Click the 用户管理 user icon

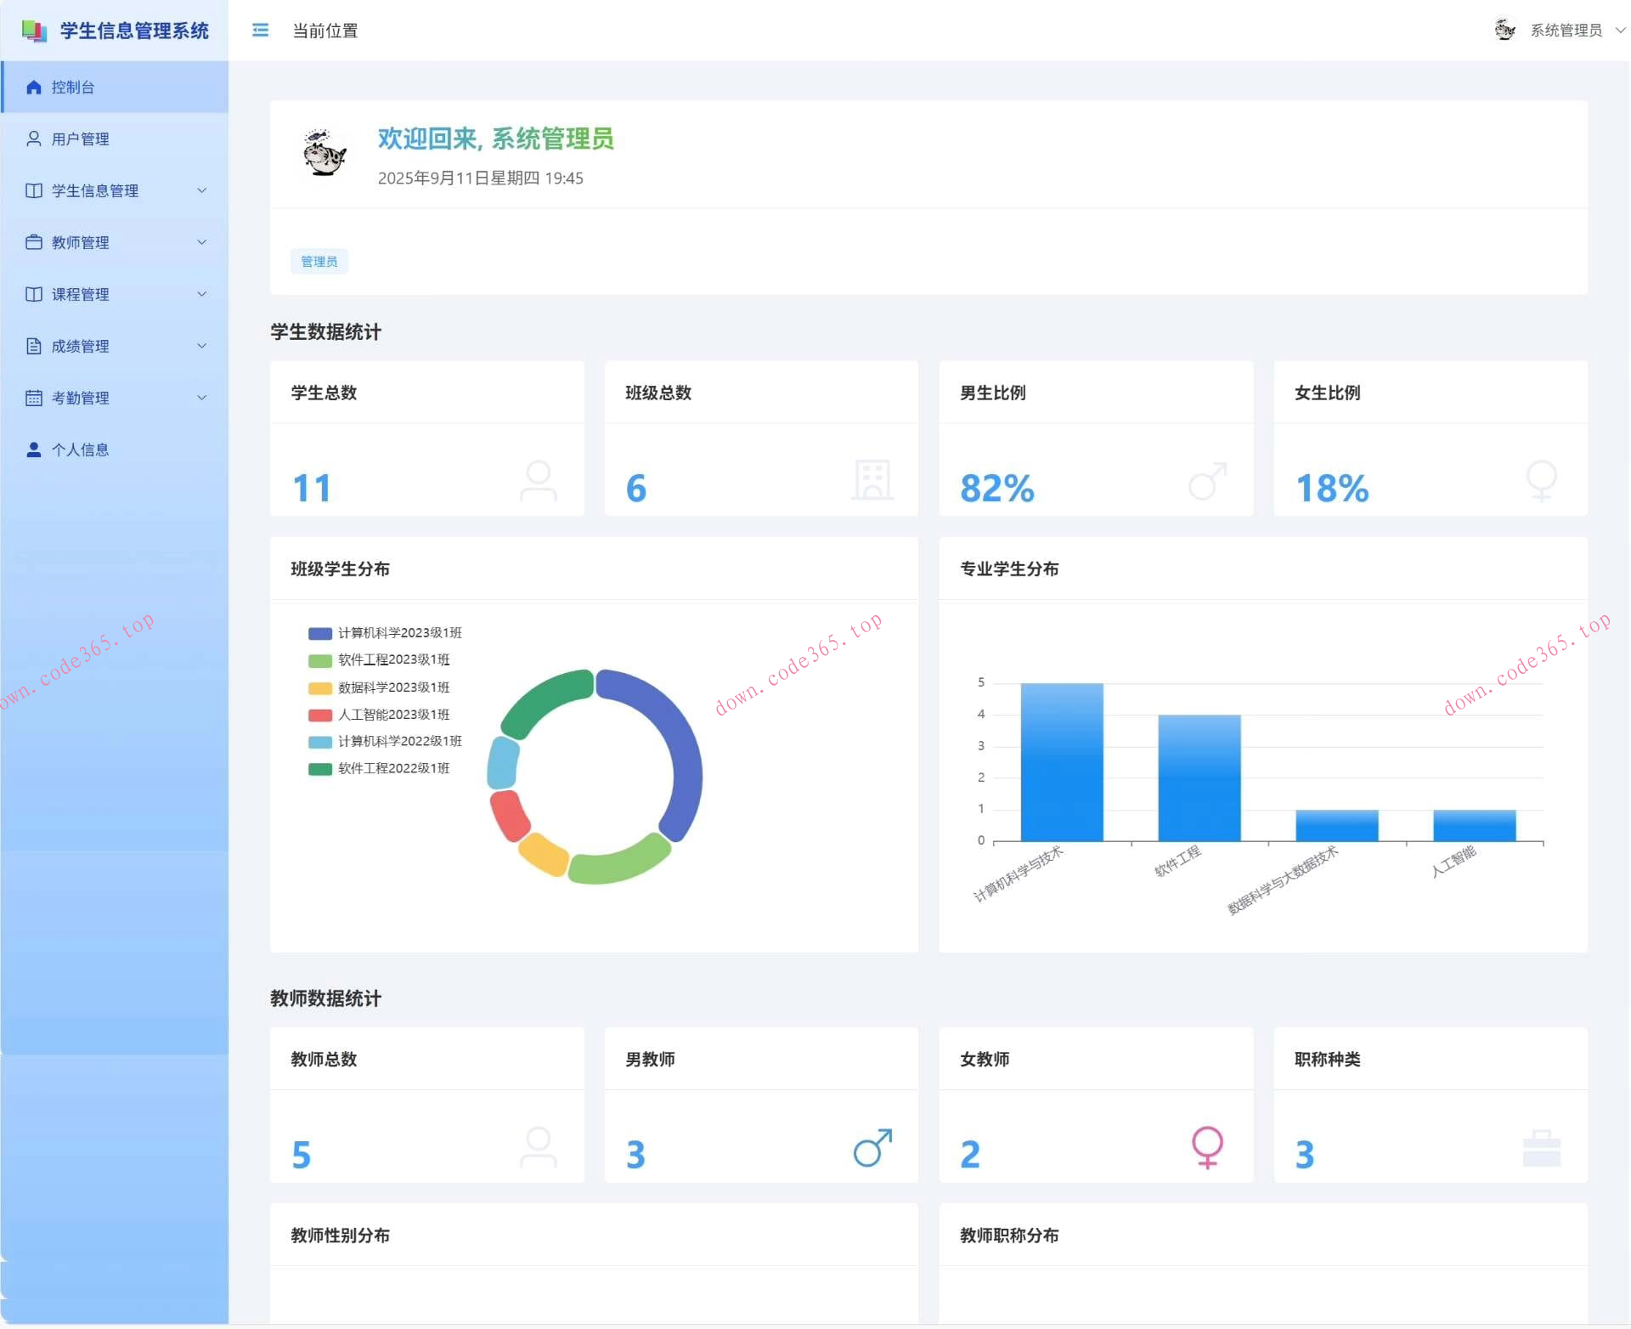pos(34,139)
